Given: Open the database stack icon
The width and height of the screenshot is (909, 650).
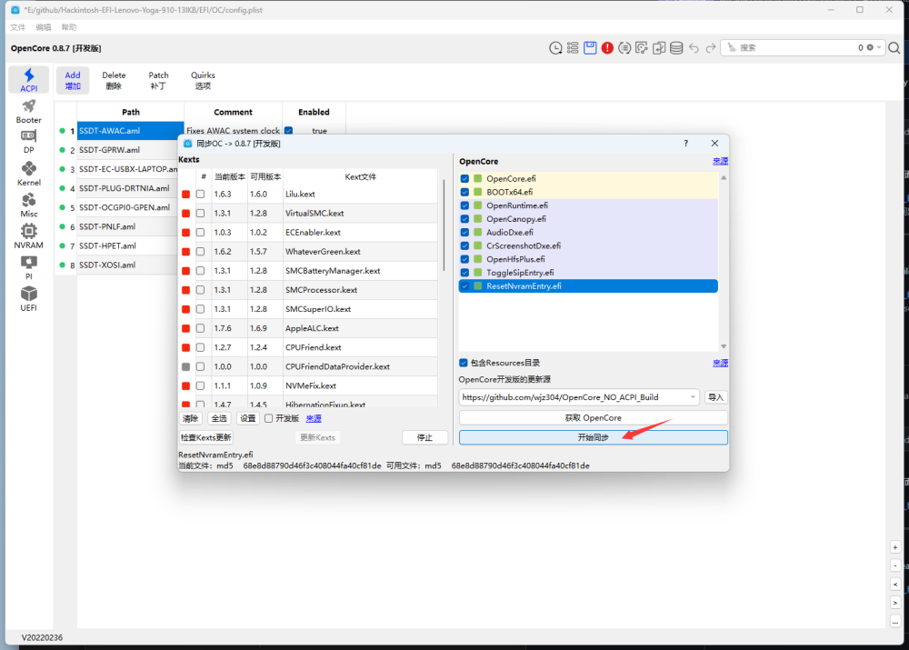Looking at the screenshot, I should coord(676,48).
